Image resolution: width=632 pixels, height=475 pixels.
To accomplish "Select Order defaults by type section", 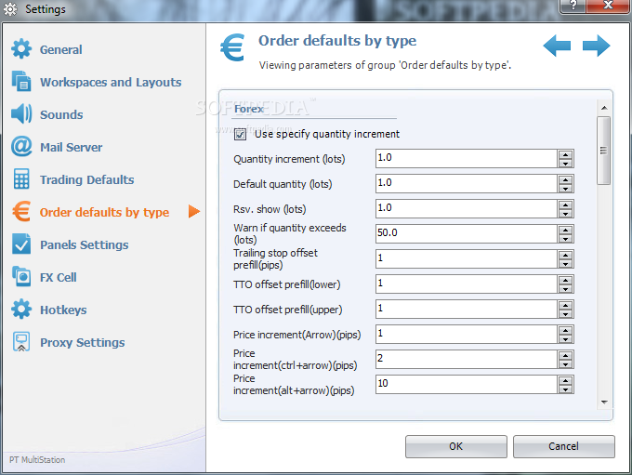I will point(104,212).
